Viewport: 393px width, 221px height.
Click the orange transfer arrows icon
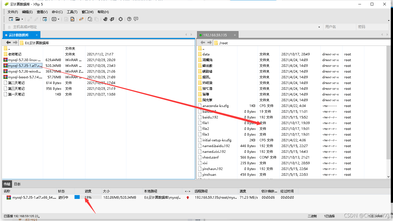coord(81,19)
